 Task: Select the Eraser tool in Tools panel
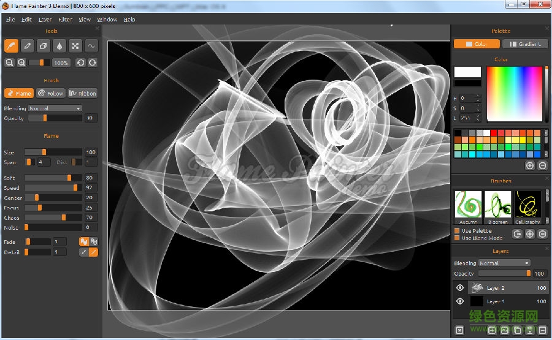[x=43, y=45]
